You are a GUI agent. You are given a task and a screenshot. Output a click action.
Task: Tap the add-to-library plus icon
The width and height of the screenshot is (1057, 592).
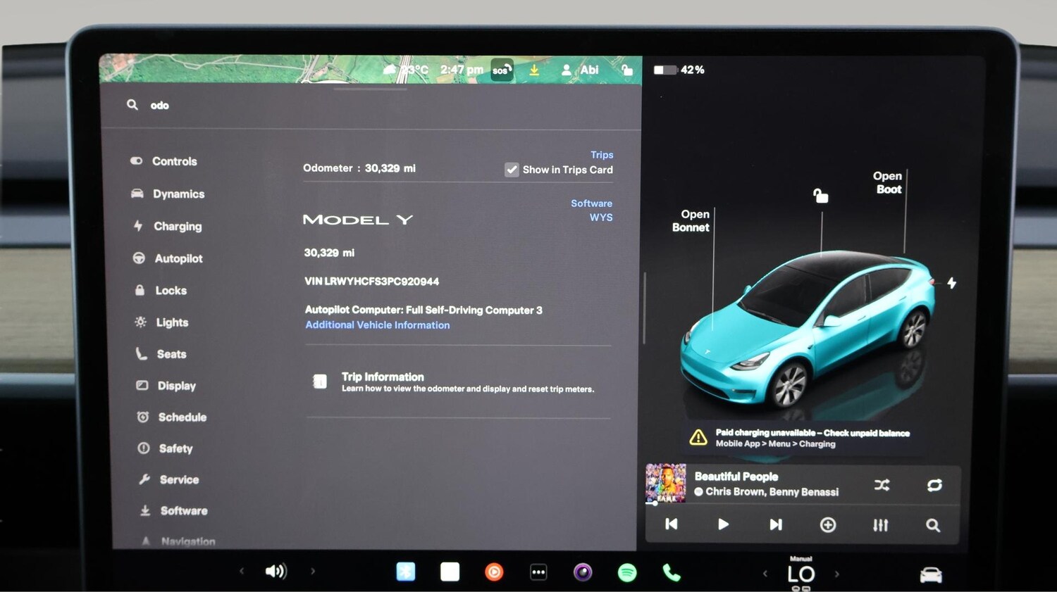point(828,525)
